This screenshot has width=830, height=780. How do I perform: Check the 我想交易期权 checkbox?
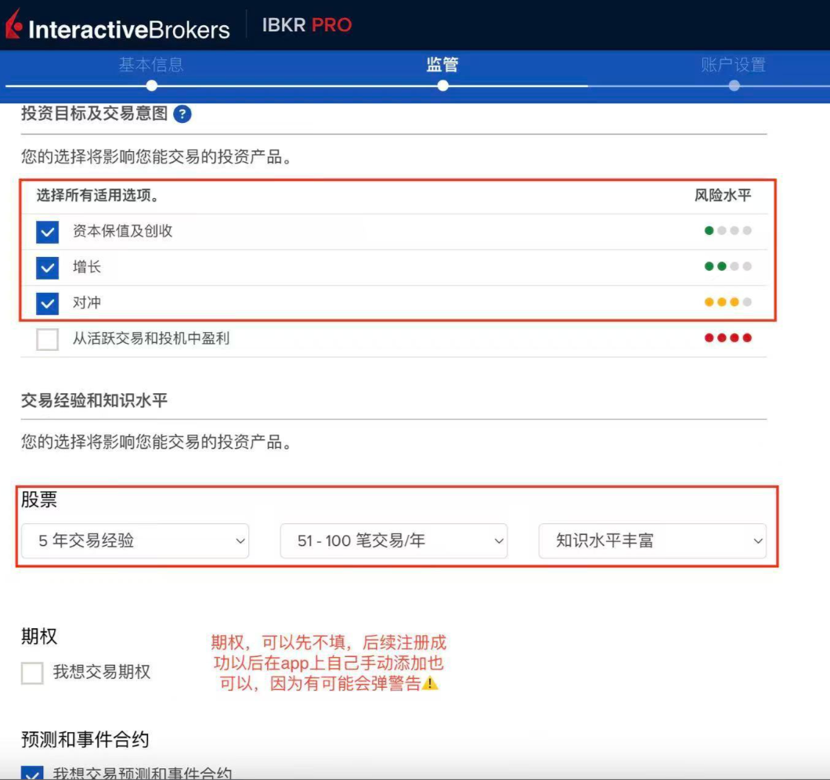(31, 673)
